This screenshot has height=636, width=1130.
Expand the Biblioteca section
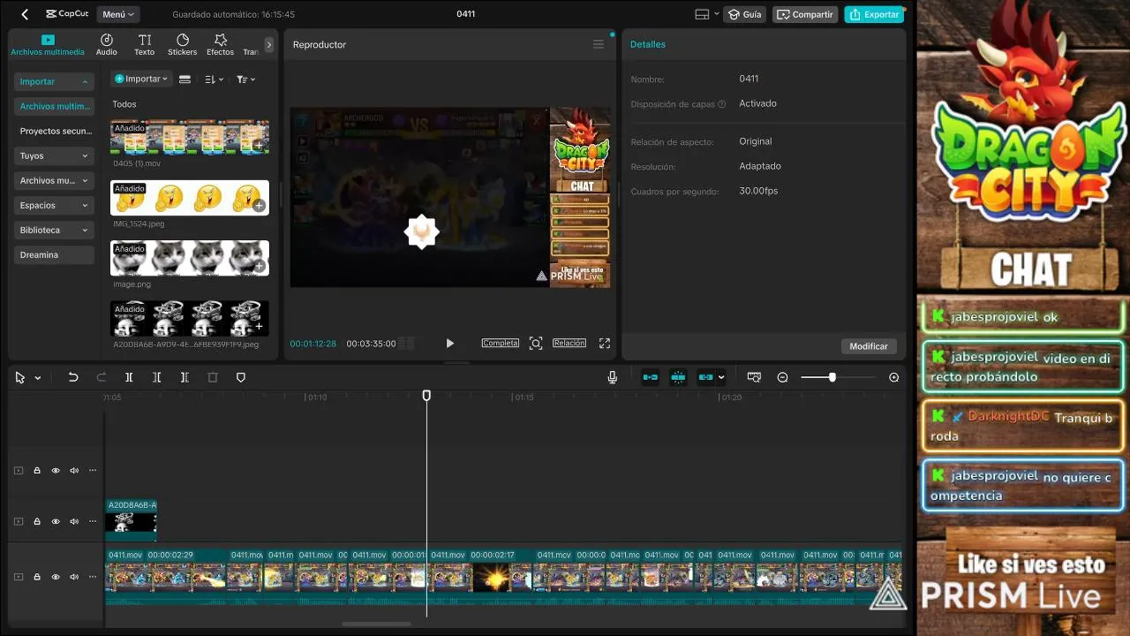[54, 230]
